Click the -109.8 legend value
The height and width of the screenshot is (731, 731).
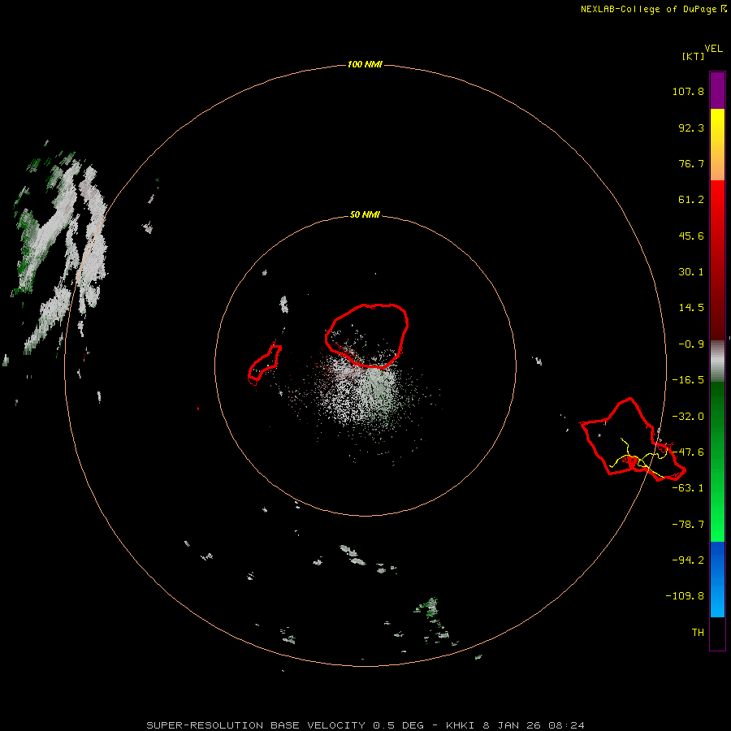pos(685,596)
